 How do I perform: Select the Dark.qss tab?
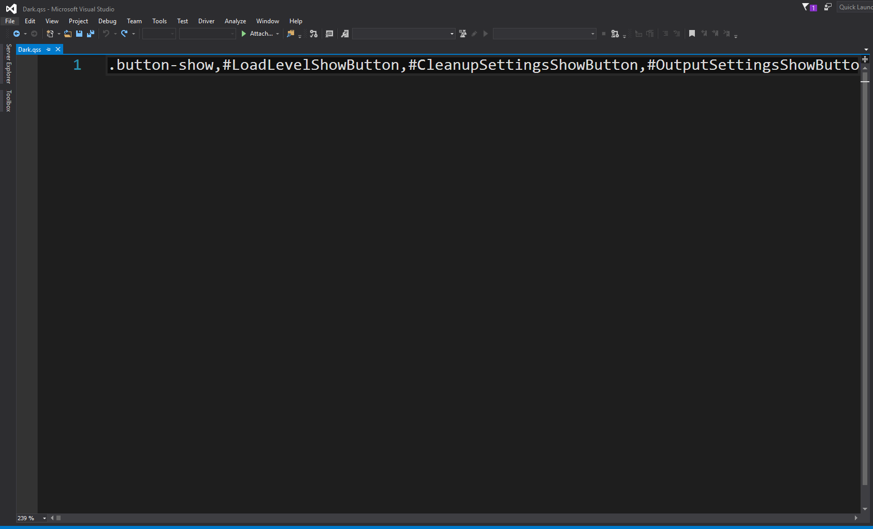[30, 49]
